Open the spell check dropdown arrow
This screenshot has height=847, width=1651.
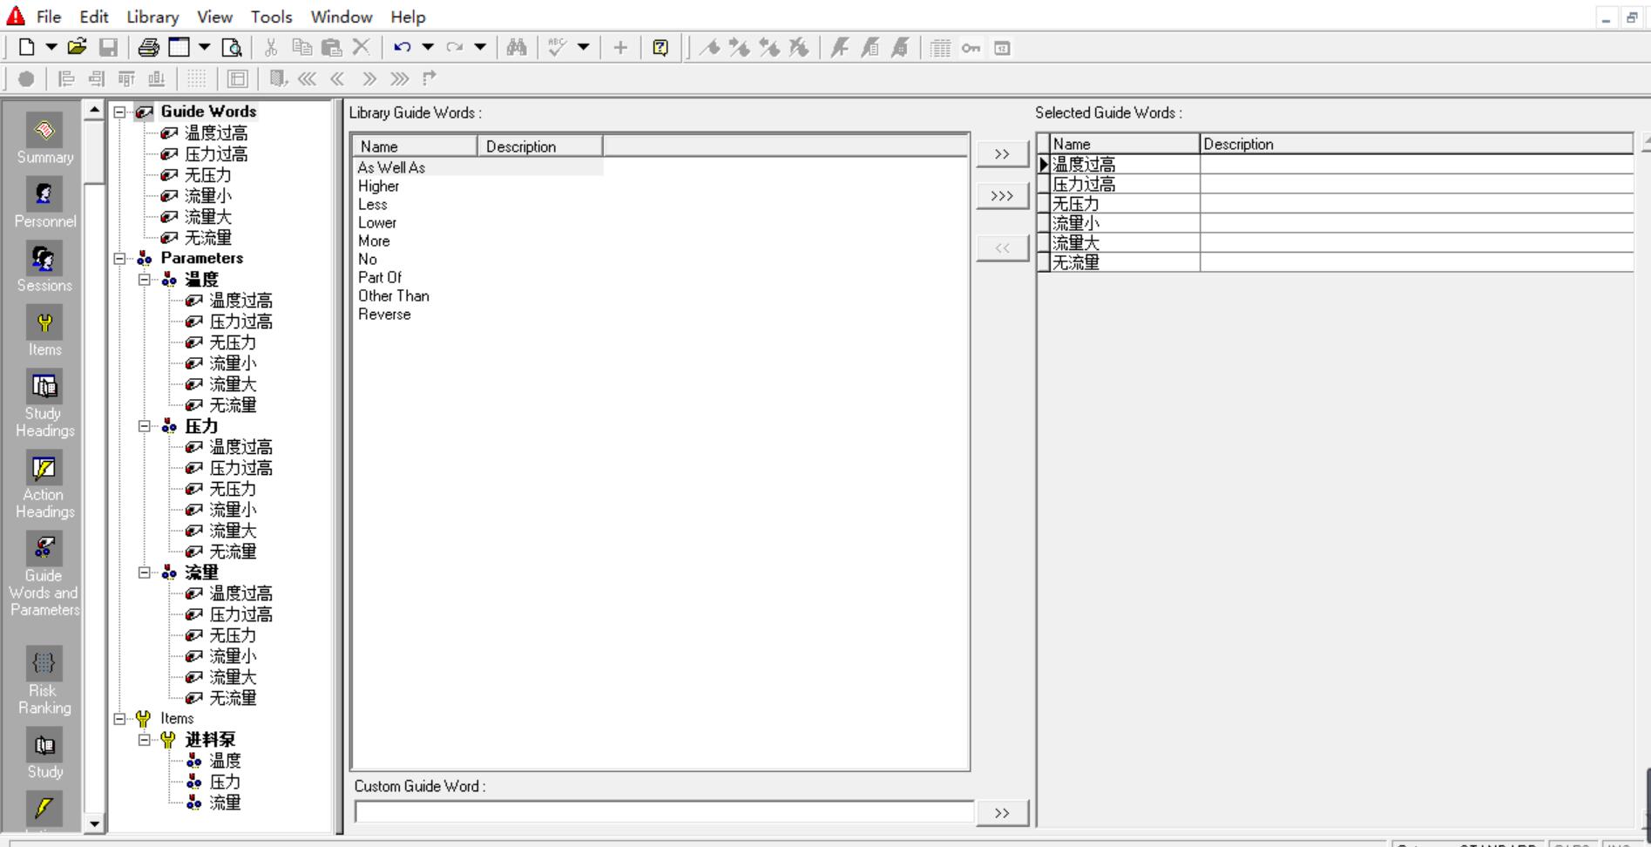[x=584, y=48]
